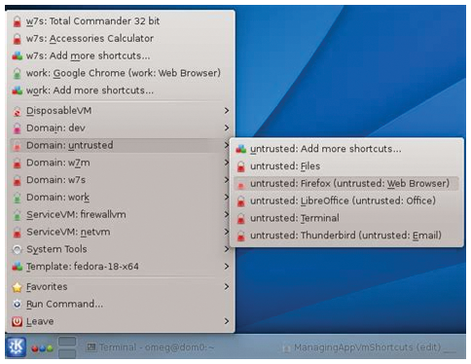The width and height of the screenshot is (471, 364).
Task: Expand the ServiceVM: netvm submenu arrow
Action: pos(227,232)
